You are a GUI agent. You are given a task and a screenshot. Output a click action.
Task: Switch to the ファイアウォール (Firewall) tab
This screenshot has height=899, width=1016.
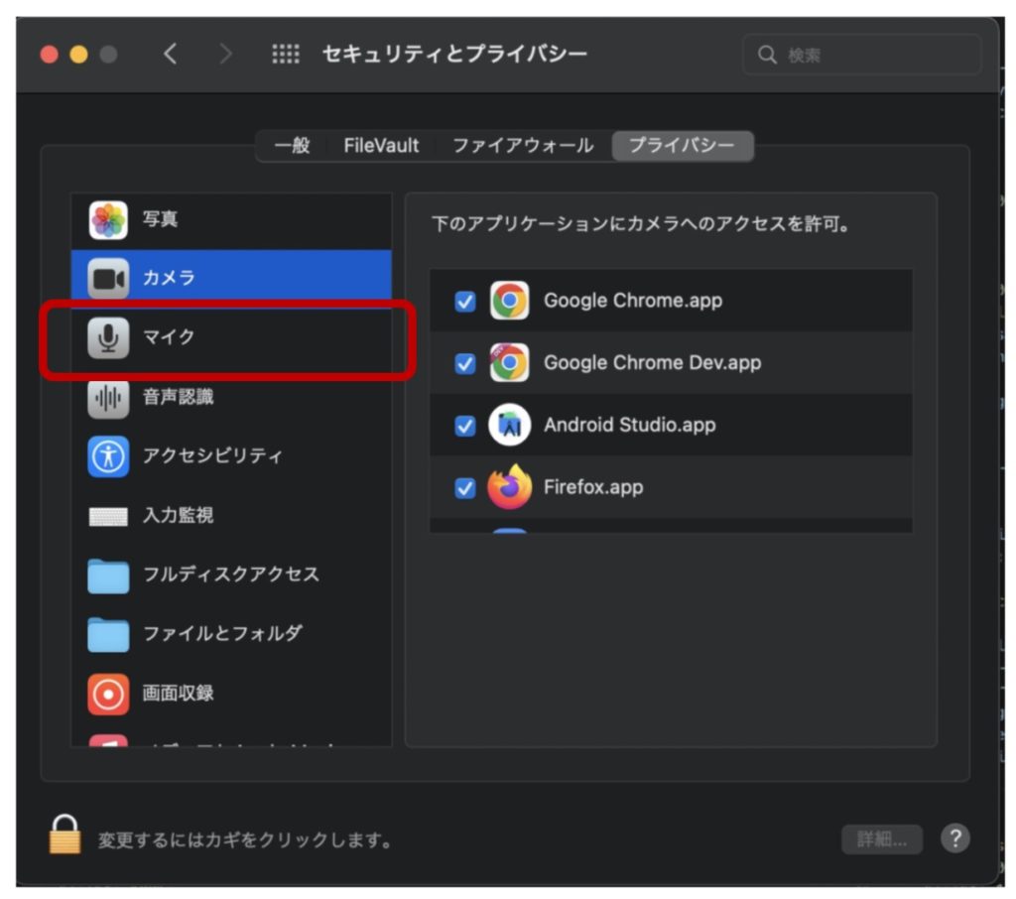523,146
